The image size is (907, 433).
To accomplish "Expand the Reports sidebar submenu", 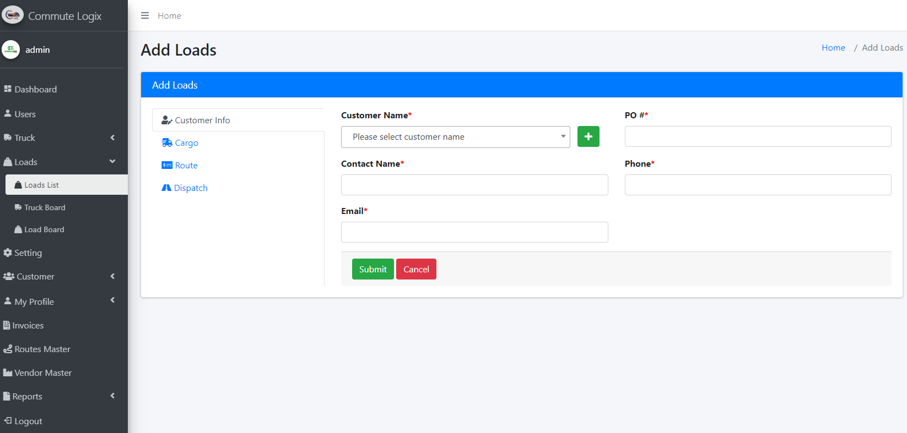I will 27,396.
